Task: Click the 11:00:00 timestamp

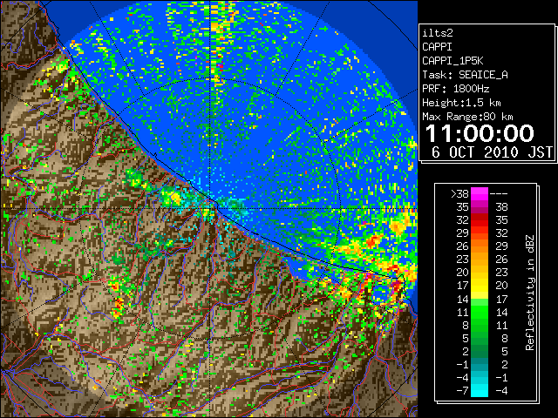Action: [480, 133]
